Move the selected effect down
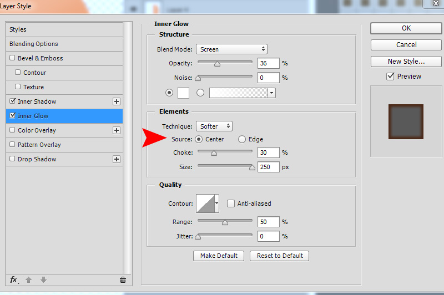 point(43,279)
